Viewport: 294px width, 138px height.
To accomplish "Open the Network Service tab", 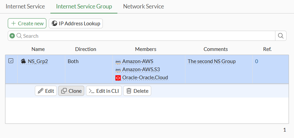I will click(x=143, y=6).
